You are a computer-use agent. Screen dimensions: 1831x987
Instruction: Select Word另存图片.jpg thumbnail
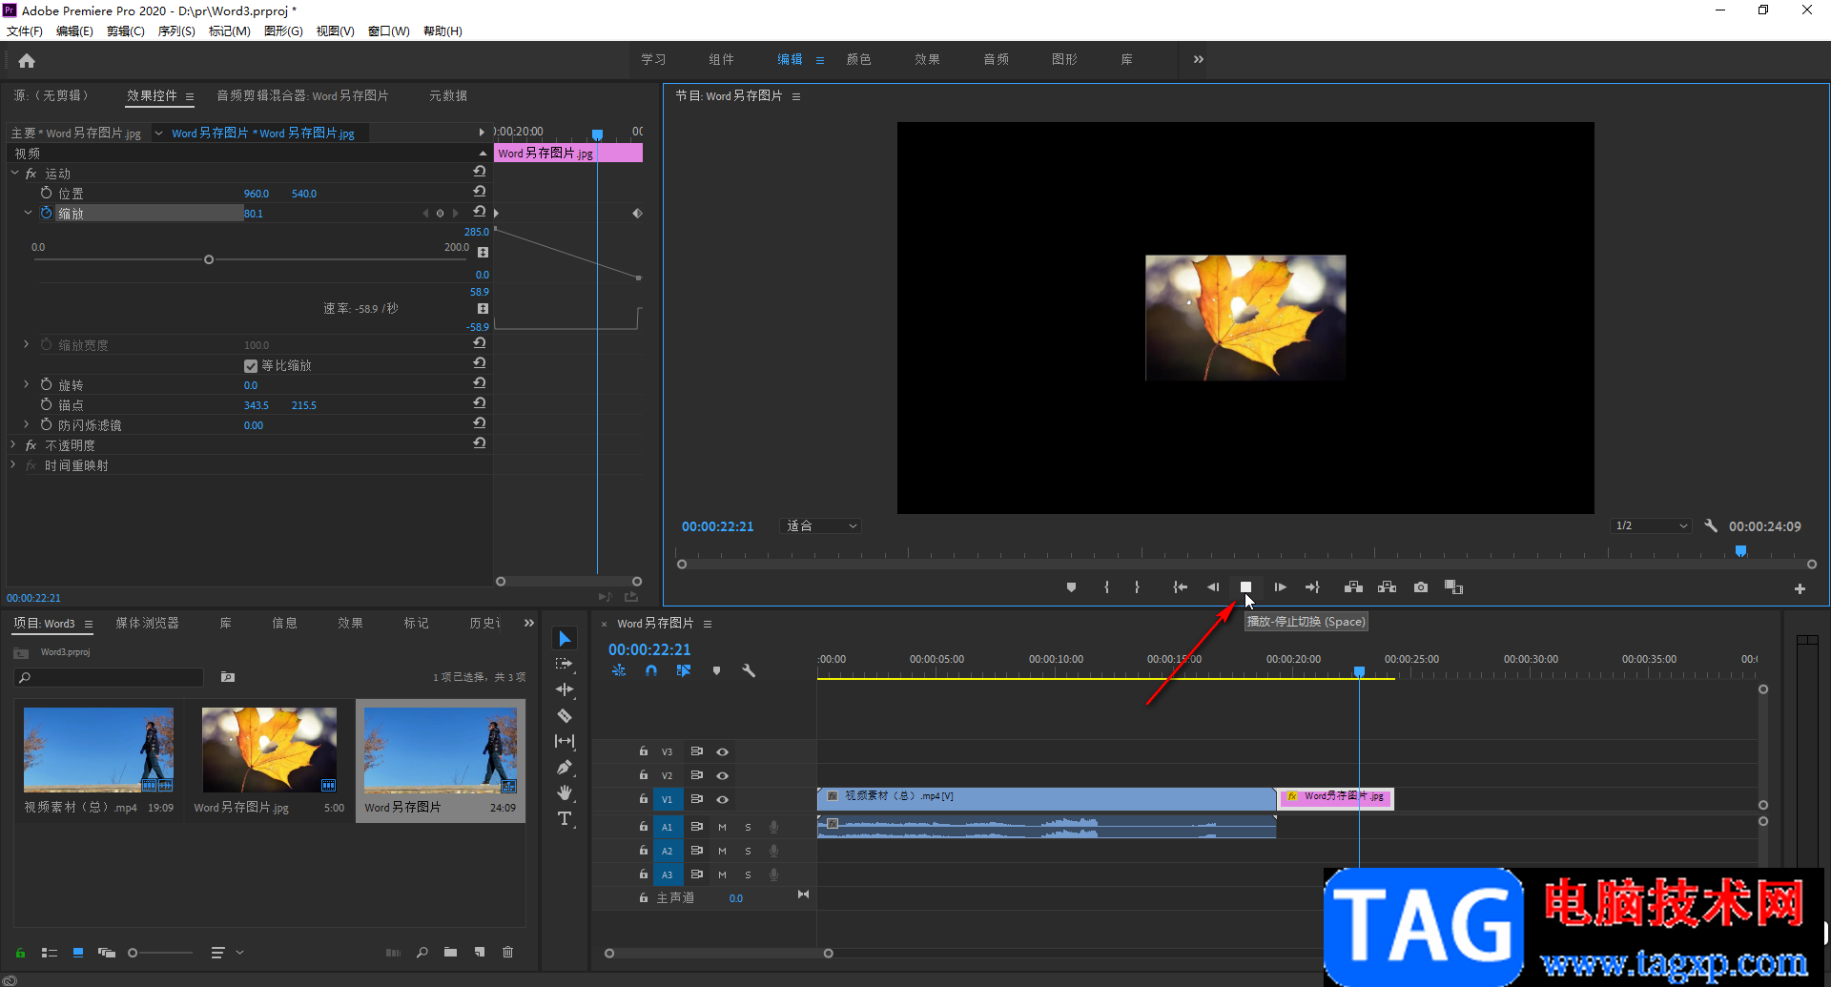pyautogui.click(x=269, y=751)
